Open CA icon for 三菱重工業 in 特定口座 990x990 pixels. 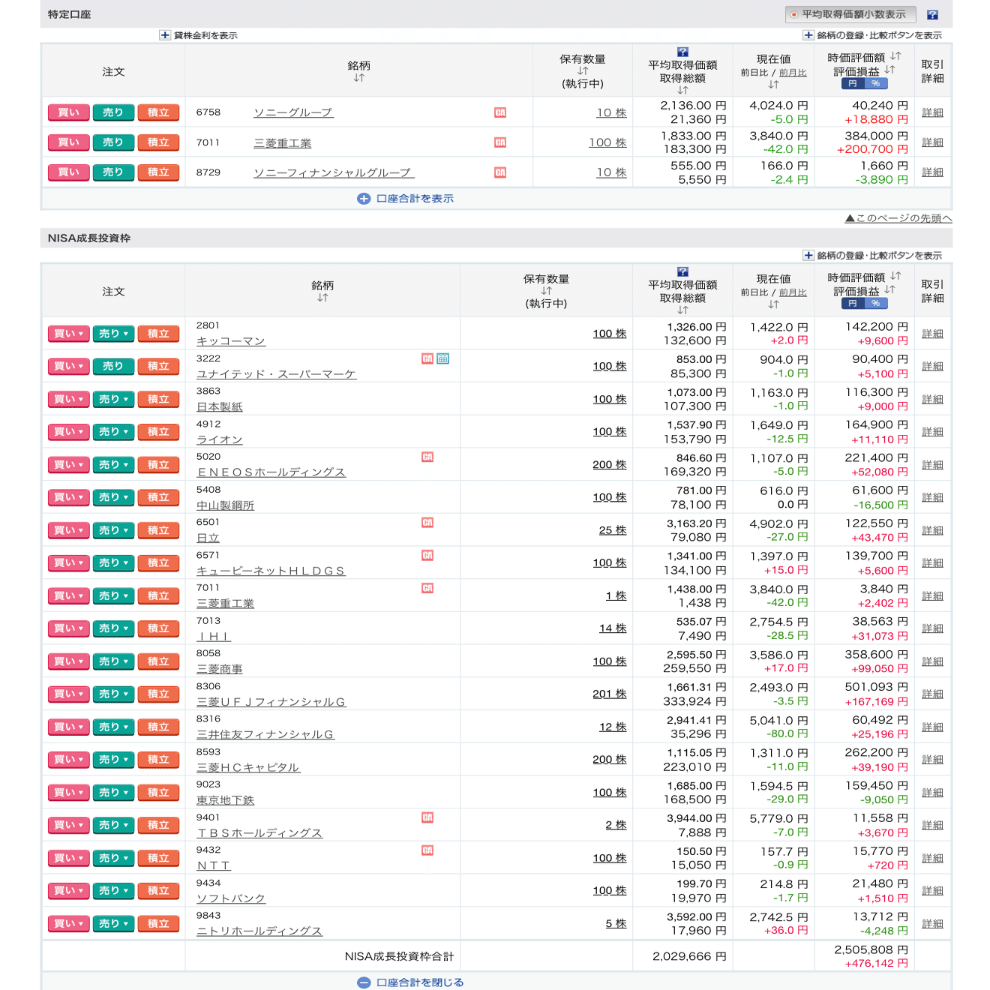(x=500, y=142)
